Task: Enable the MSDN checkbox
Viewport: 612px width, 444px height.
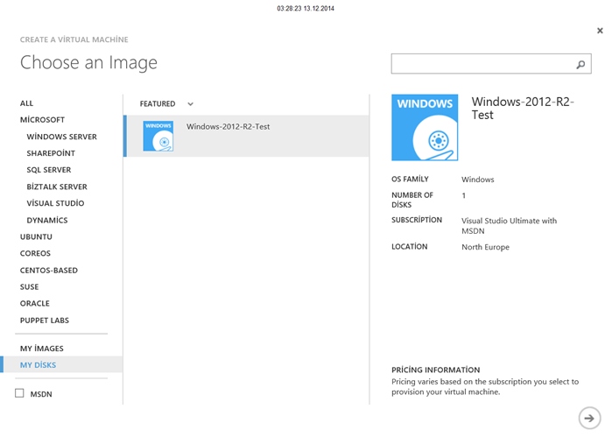Action: (19, 393)
